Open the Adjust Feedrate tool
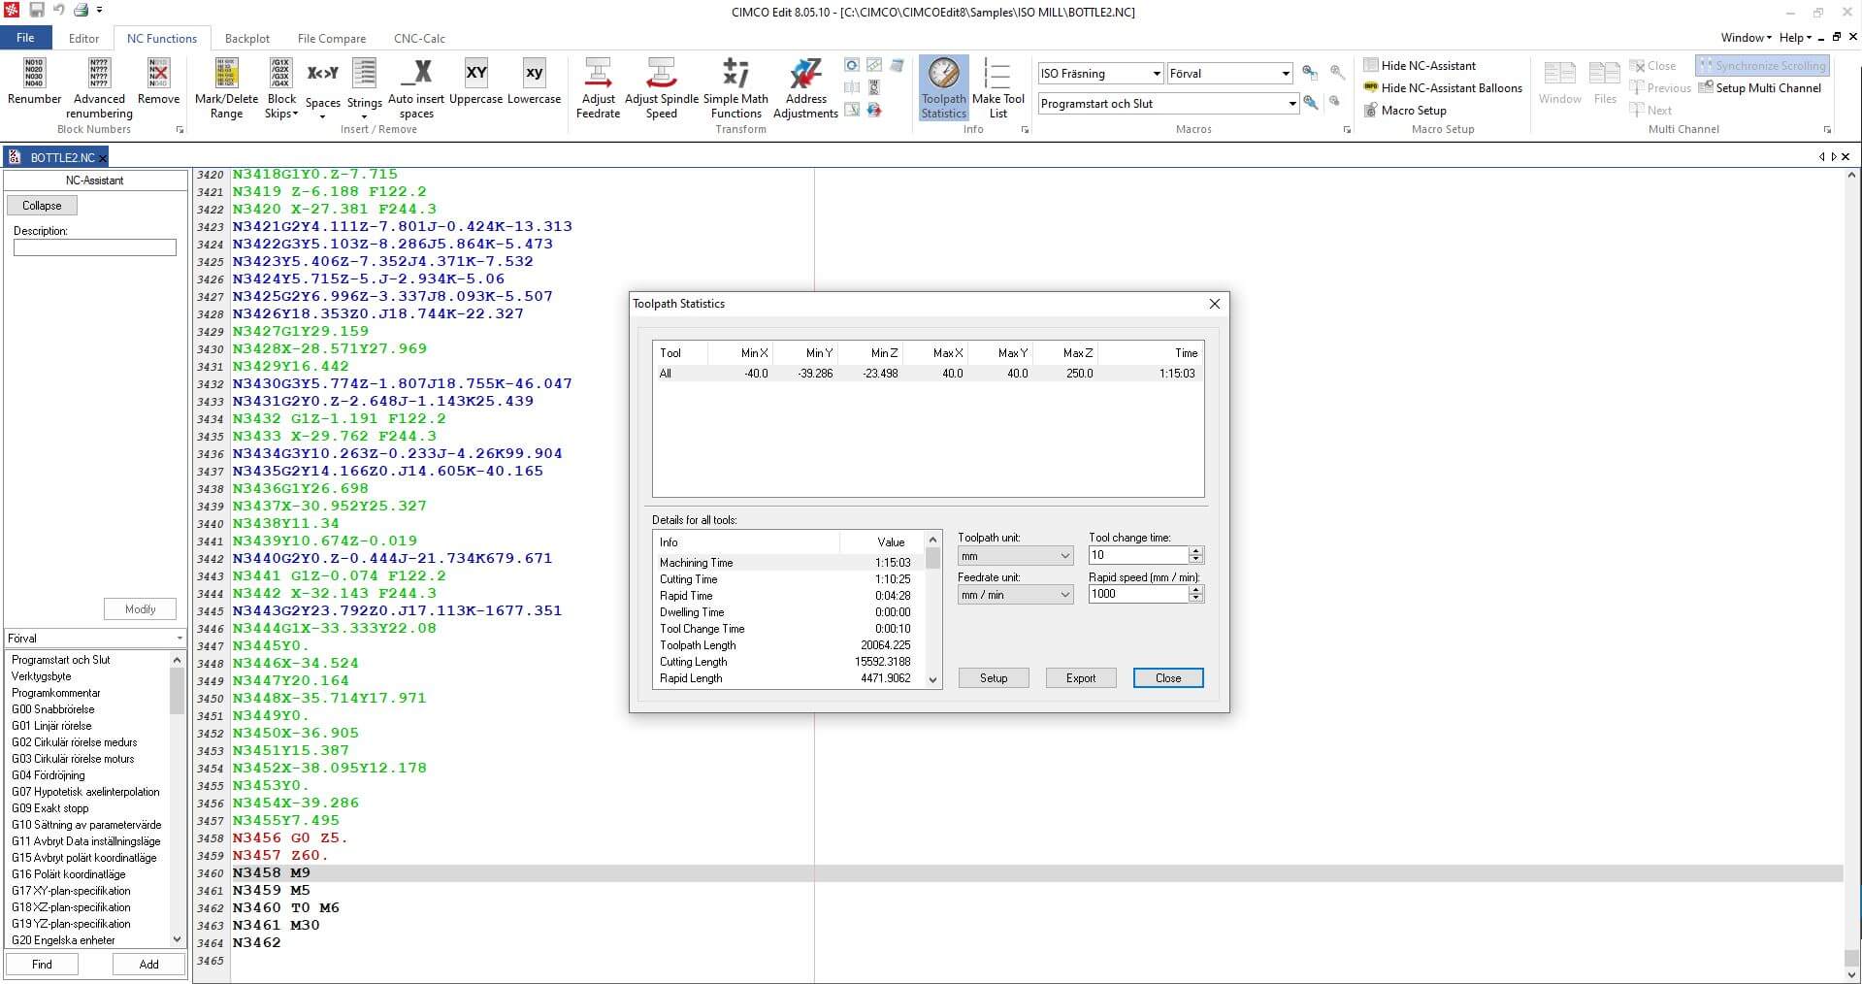The width and height of the screenshot is (1862, 984). tap(598, 87)
